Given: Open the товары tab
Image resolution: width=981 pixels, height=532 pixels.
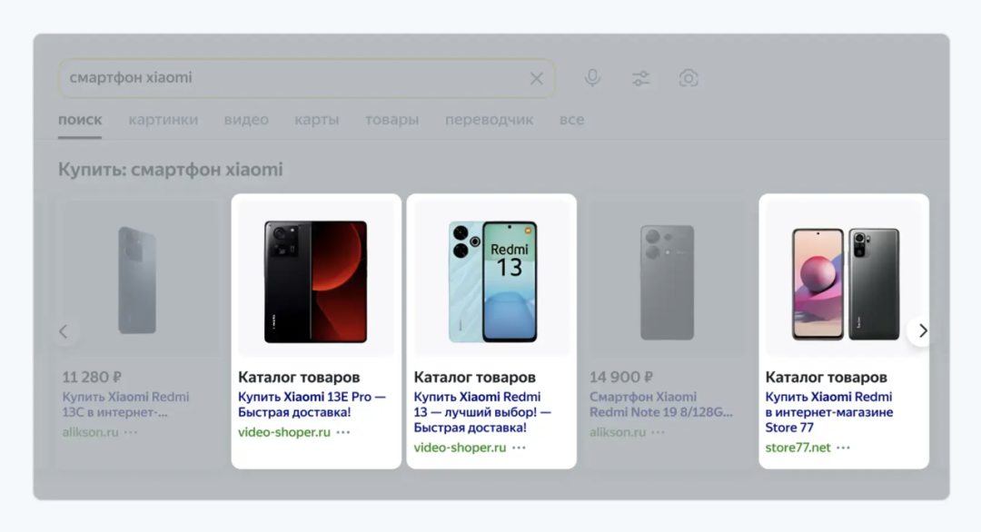Looking at the screenshot, I should tap(391, 119).
